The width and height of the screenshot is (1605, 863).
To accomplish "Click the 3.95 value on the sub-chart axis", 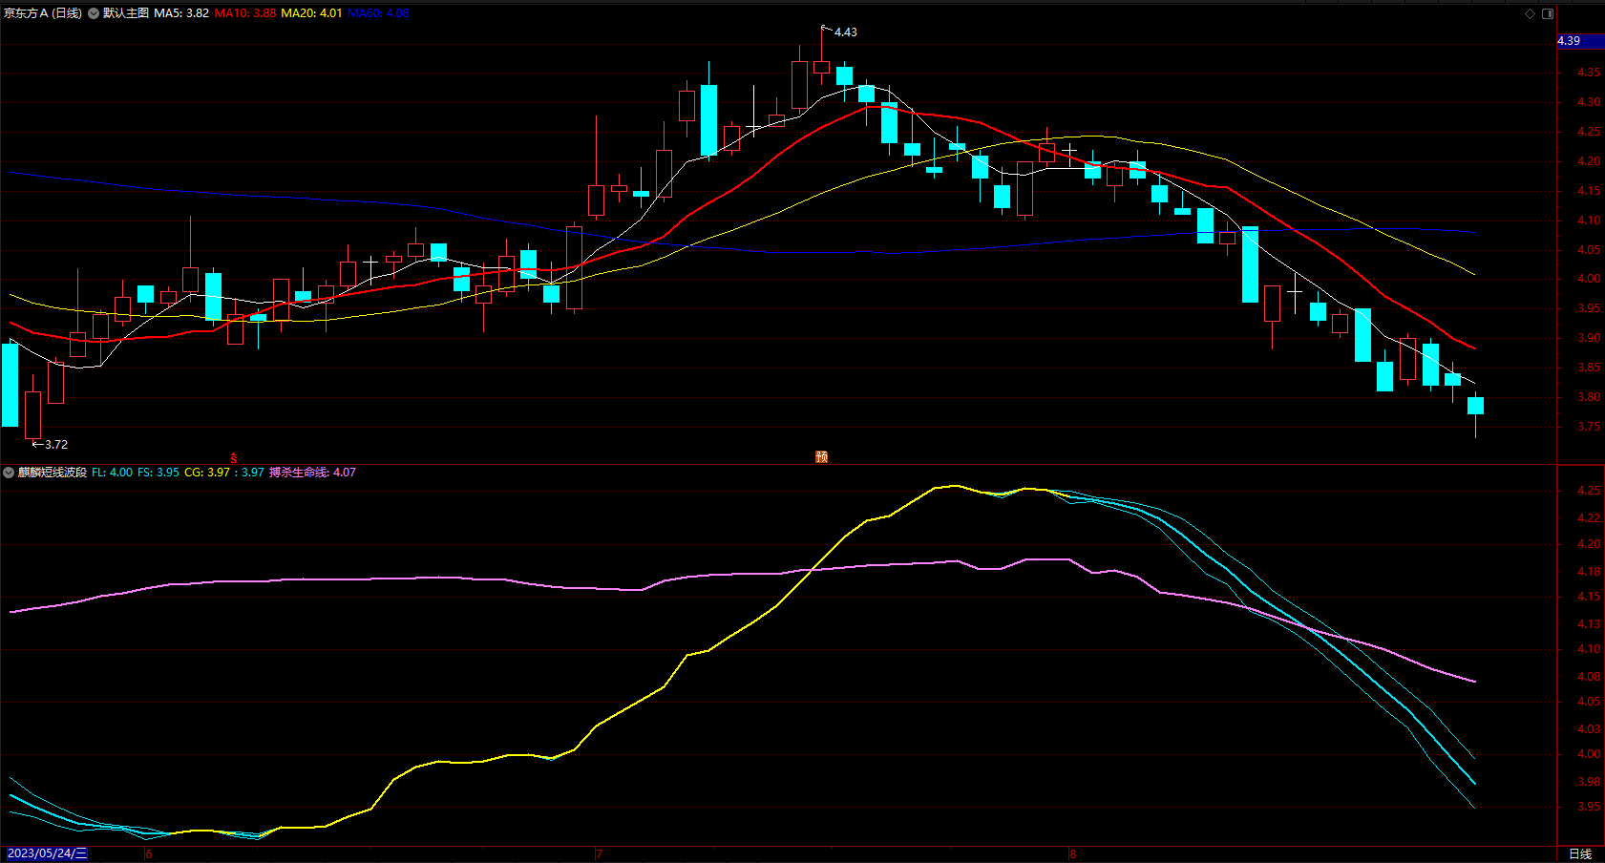I will point(1589,807).
